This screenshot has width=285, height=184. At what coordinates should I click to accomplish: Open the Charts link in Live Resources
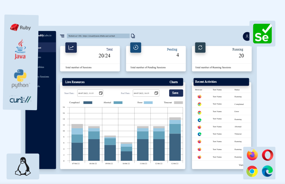click(x=173, y=82)
